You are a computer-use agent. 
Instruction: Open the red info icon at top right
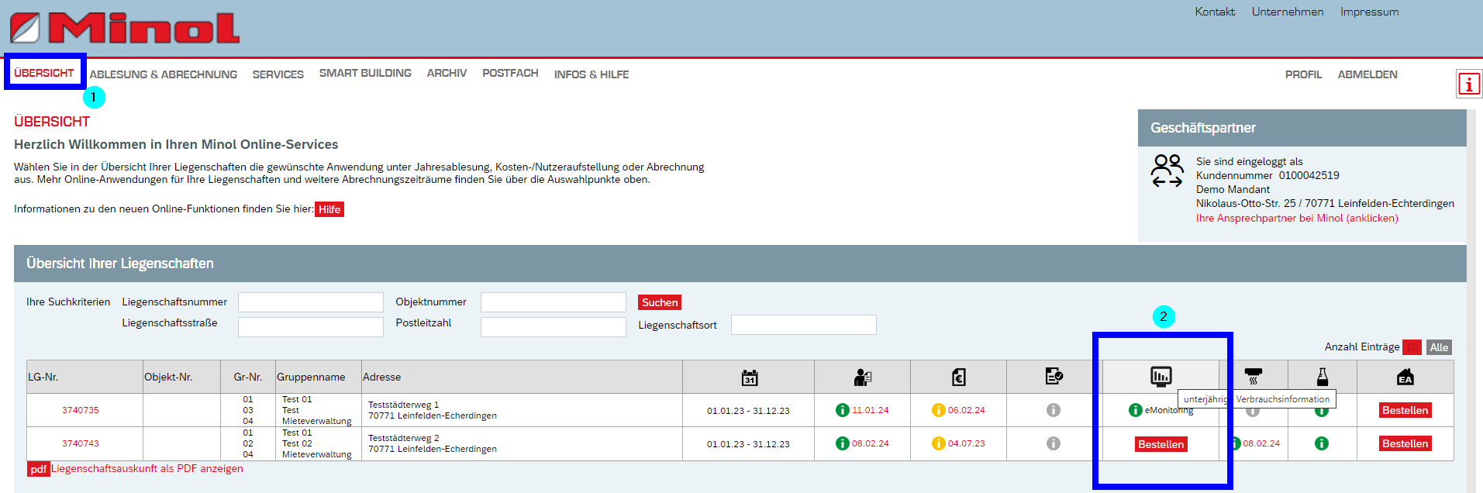pos(1468,84)
